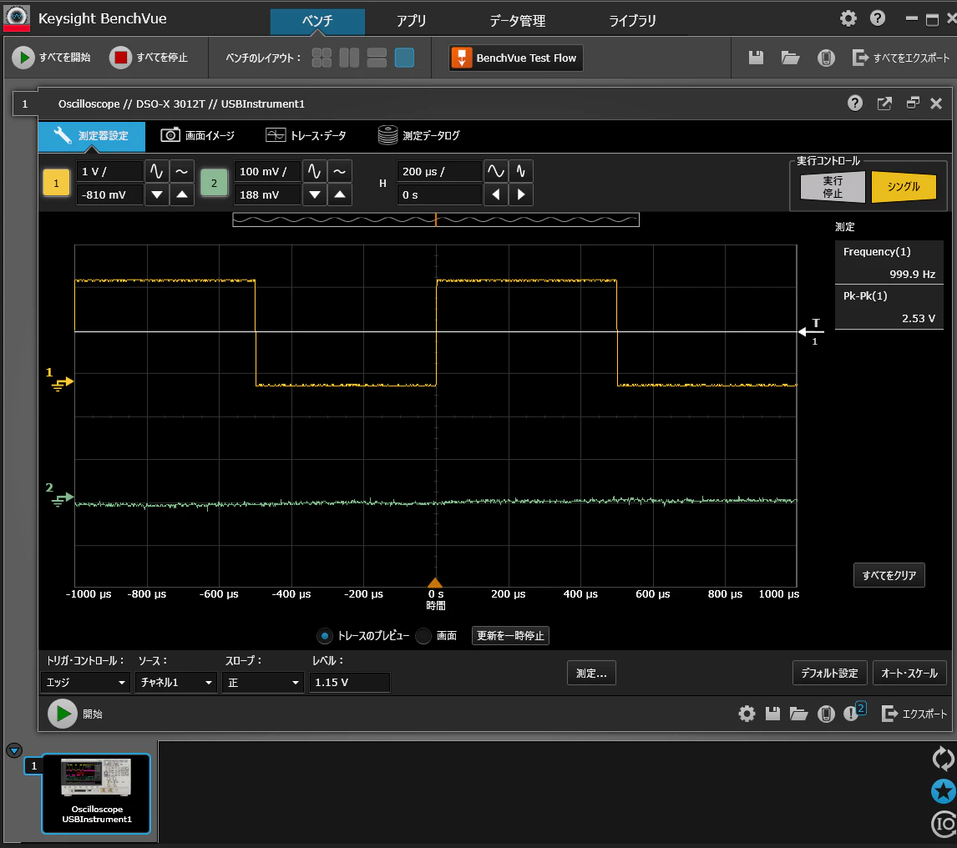Increase channel 2 offset with up arrow
Image resolution: width=957 pixels, height=848 pixels.
(x=340, y=194)
